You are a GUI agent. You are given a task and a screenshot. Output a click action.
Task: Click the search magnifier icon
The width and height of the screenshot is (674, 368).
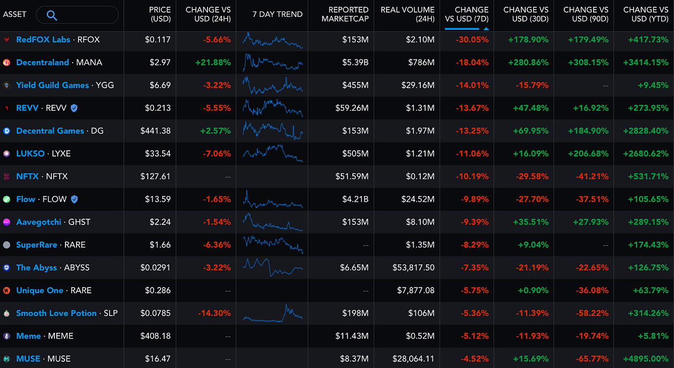[x=52, y=15]
